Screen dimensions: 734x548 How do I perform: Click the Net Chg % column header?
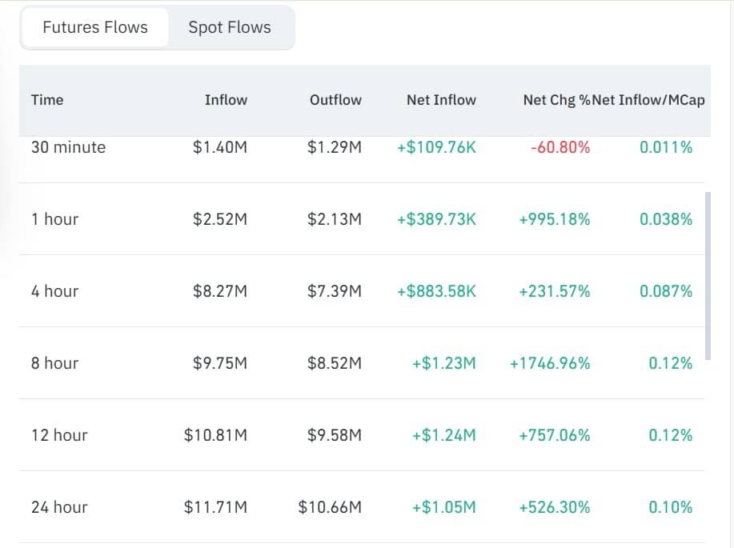[556, 100]
